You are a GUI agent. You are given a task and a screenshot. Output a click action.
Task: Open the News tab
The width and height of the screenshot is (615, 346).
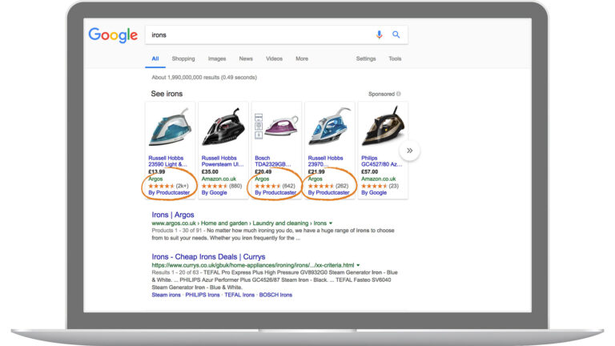[246, 58]
